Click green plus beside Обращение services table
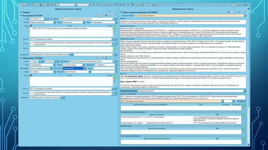Screen dimensions: 268x150 pyautogui.click(x=115, y=75)
